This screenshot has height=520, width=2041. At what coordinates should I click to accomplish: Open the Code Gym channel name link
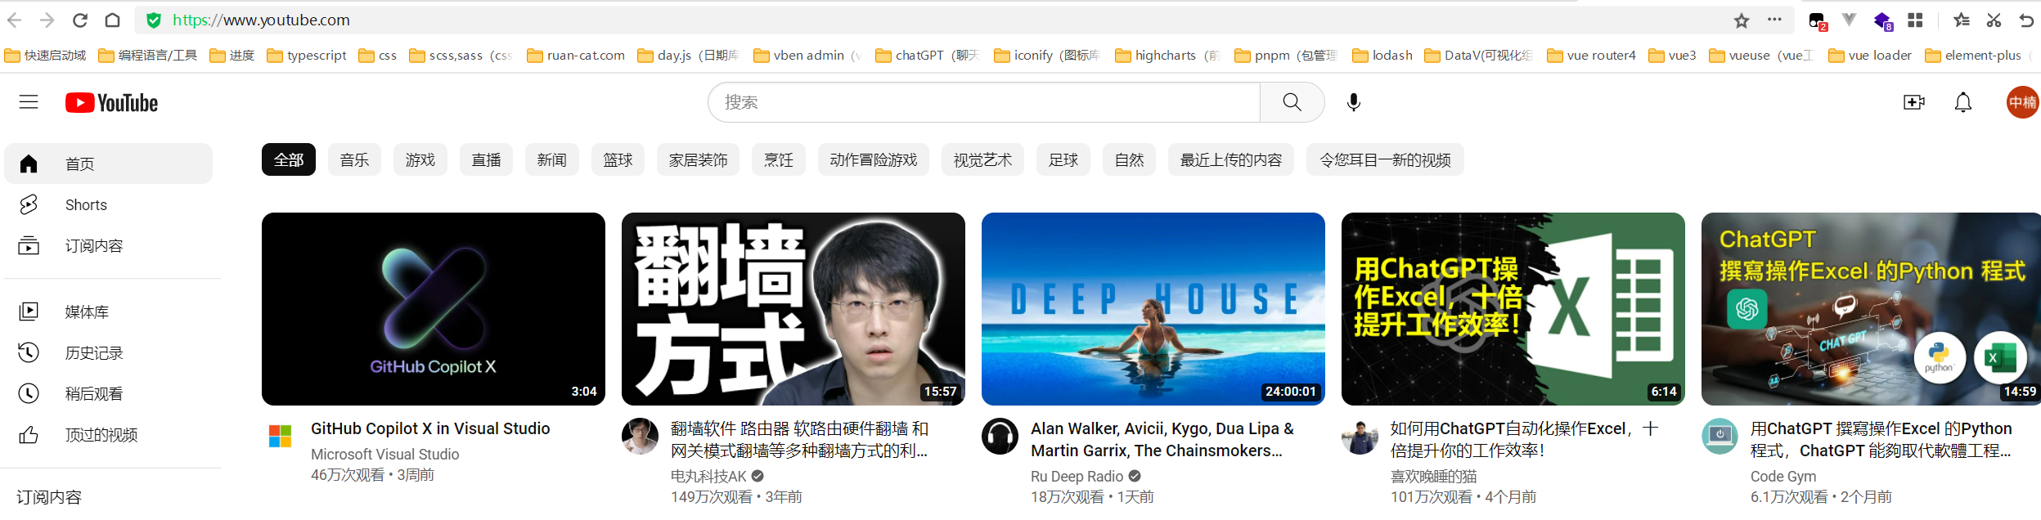1783,476
